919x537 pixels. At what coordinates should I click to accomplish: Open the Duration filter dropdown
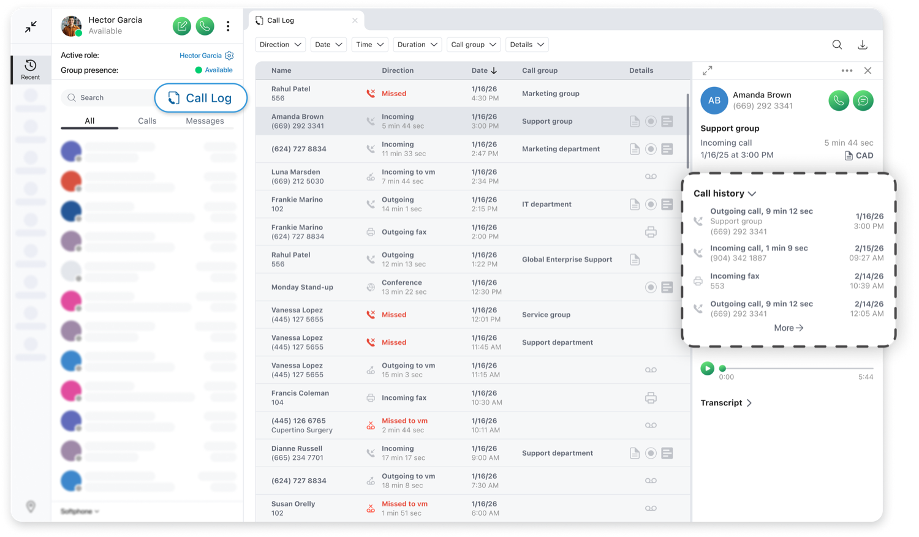(x=417, y=44)
